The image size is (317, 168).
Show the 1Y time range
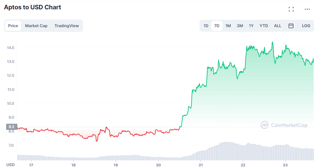(x=251, y=26)
